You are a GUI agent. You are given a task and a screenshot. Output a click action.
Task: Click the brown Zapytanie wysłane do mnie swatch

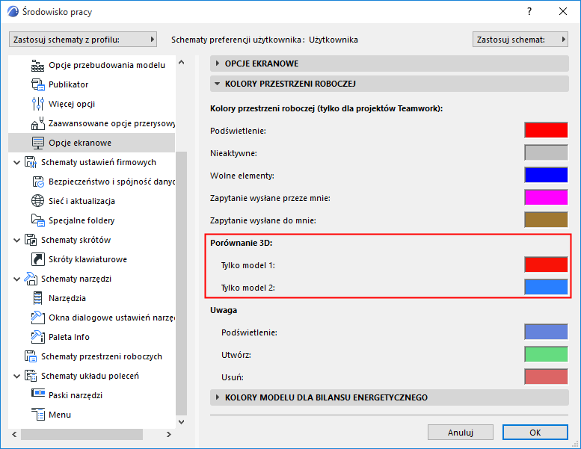546,220
